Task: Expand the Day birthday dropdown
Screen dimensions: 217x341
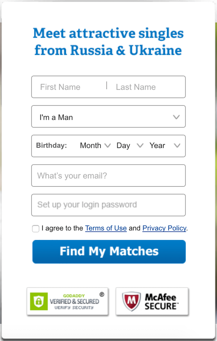Action: (130, 146)
